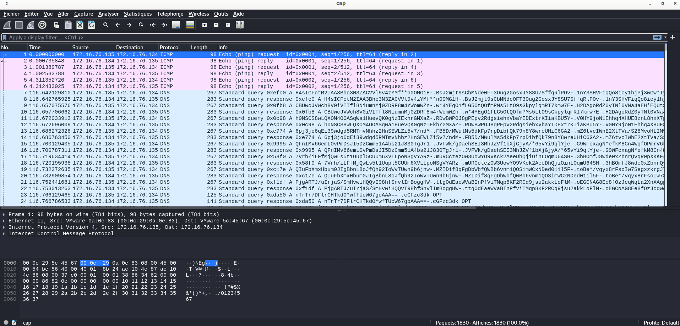Restart the current capture

31,25
